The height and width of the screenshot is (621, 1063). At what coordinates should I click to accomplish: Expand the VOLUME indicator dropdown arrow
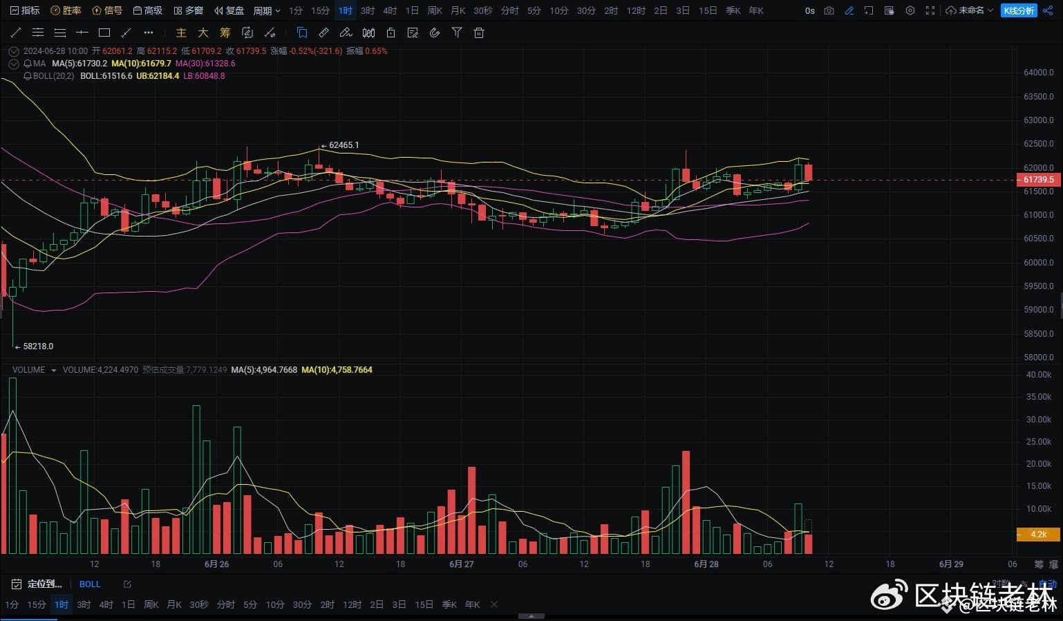click(x=54, y=371)
